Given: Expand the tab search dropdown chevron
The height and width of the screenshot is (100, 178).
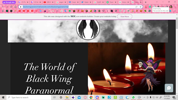Looking at the screenshot, I should 157,2.
